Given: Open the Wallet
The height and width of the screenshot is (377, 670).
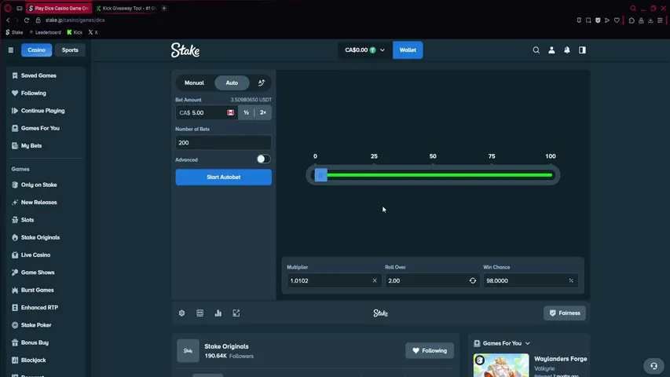Looking at the screenshot, I should pyautogui.click(x=408, y=50).
